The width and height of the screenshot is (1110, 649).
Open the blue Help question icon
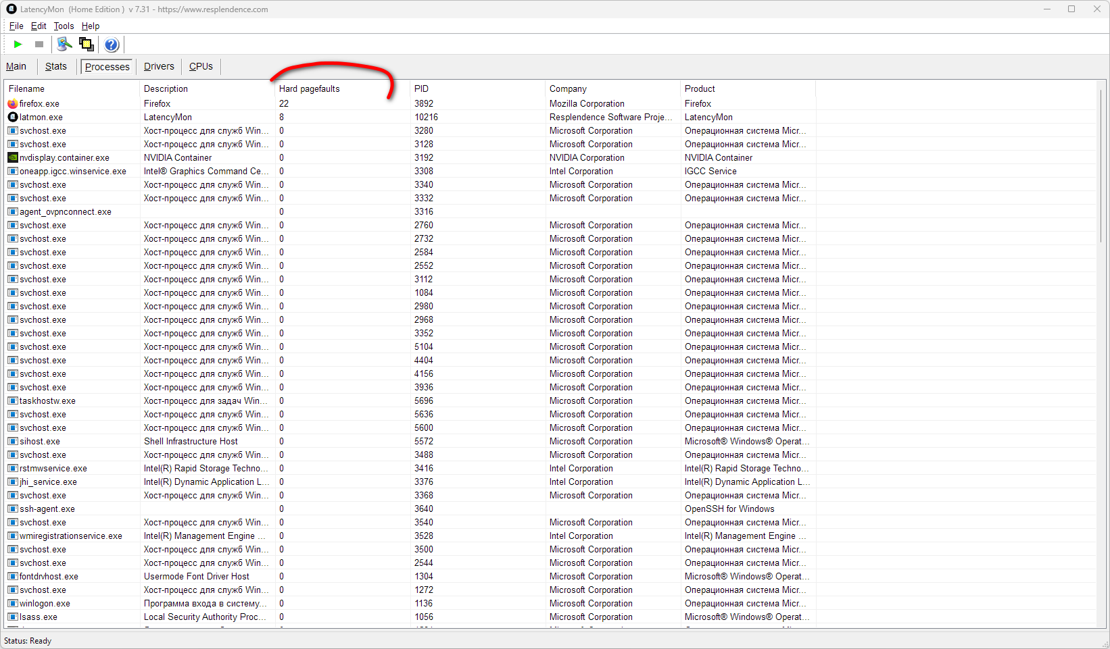click(112, 45)
